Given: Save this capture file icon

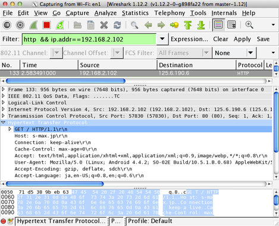Looking at the screenshot, I should point(90,25).
